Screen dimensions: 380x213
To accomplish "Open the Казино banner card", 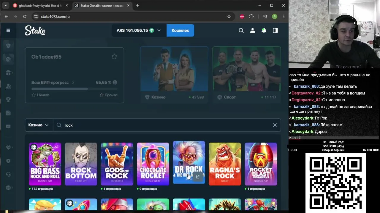I will (x=174, y=75).
